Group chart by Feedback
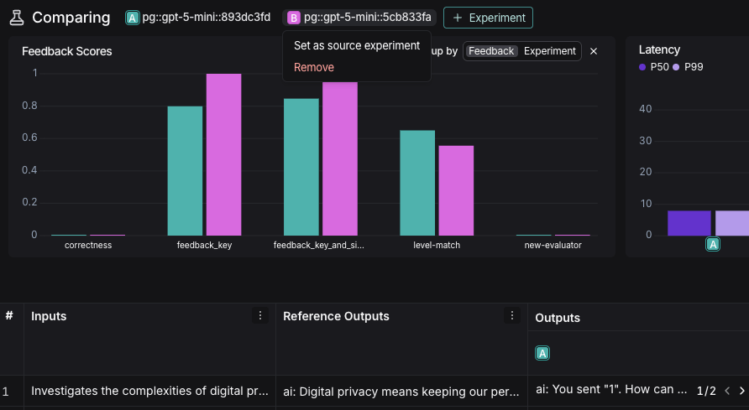Image resolution: width=749 pixels, height=410 pixels. [x=491, y=51]
